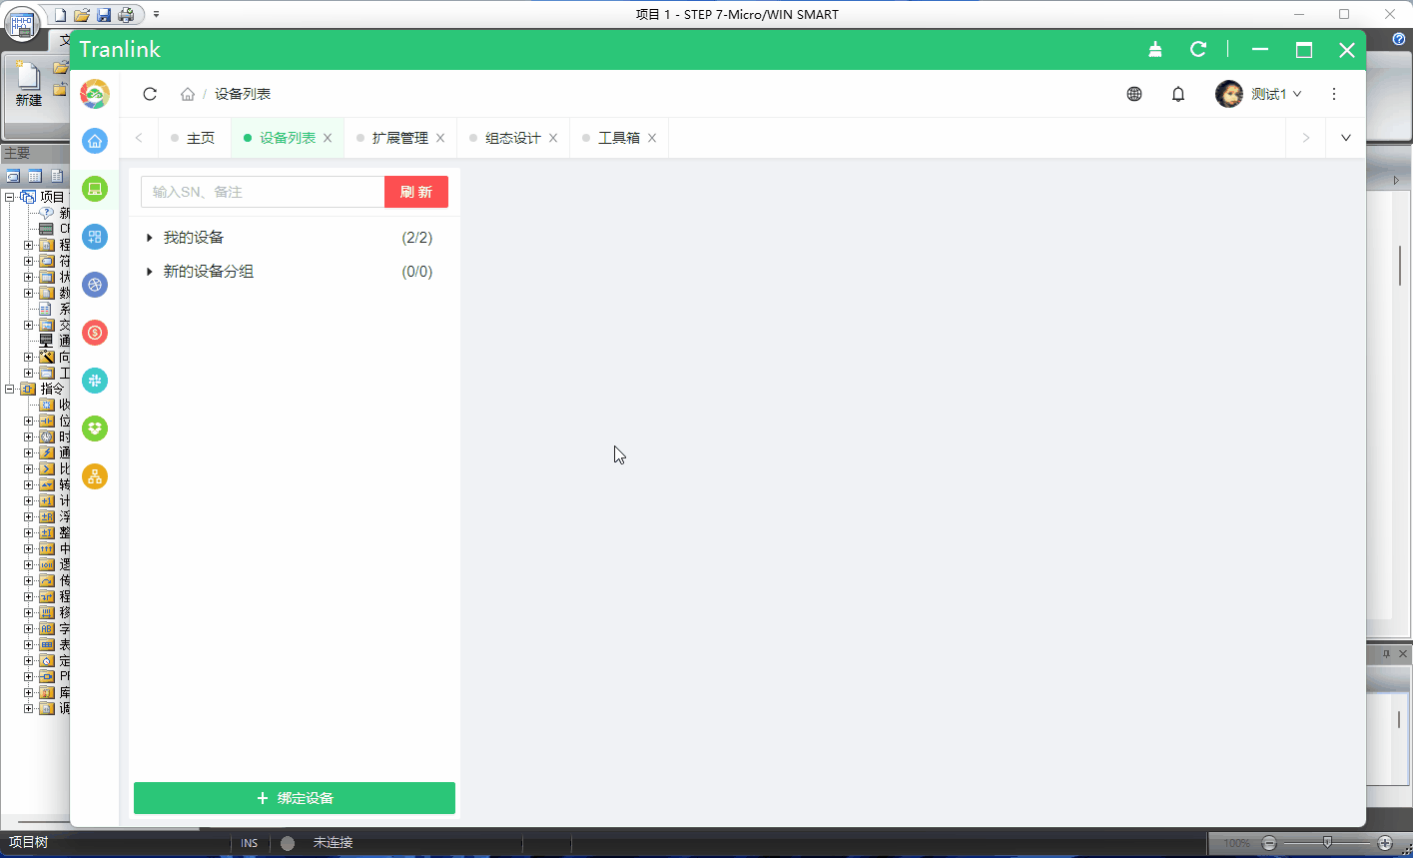Image resolution: width=1413 pixels, height=858 pixels.
Task: Click the 新建 large ribbon button in STEP 7
Action: click(x=28, y=84)
